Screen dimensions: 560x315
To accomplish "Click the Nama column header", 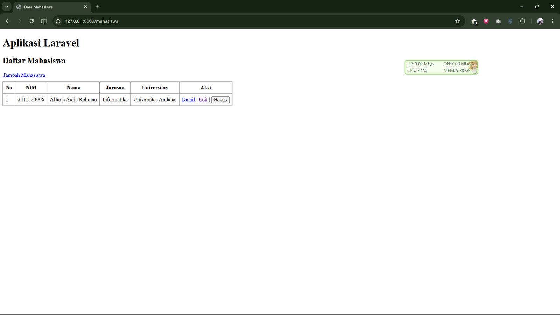I will (x=73, y=87).
